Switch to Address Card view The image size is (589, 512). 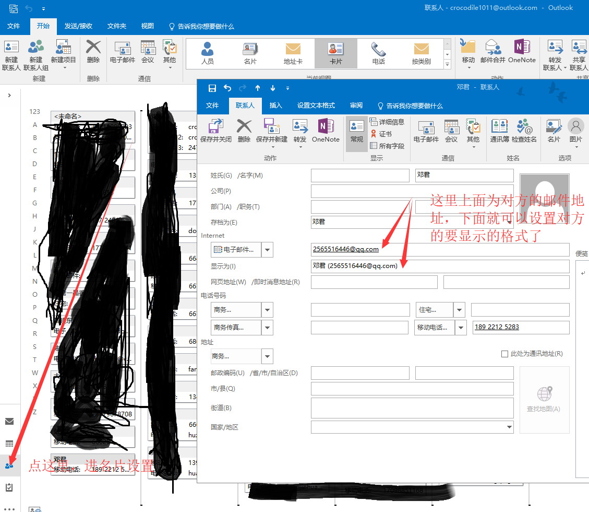(293, 53)
